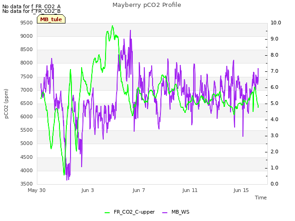Screen dimensions: 295x221
Task: Click the 5.0 right axis value
Action: 274,104
